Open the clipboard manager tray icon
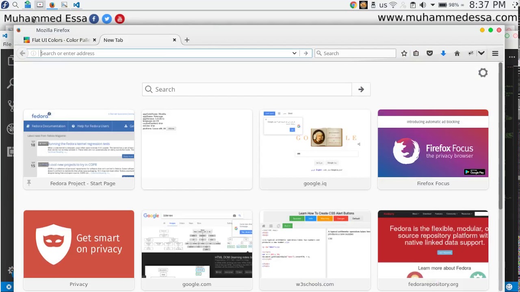This screenshot has width=520, height=292. [x=413, y=5]
